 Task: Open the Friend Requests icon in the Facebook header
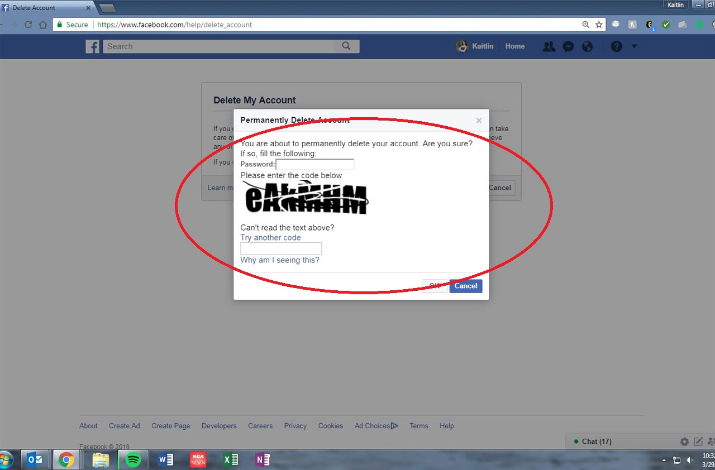coord(549,47)
